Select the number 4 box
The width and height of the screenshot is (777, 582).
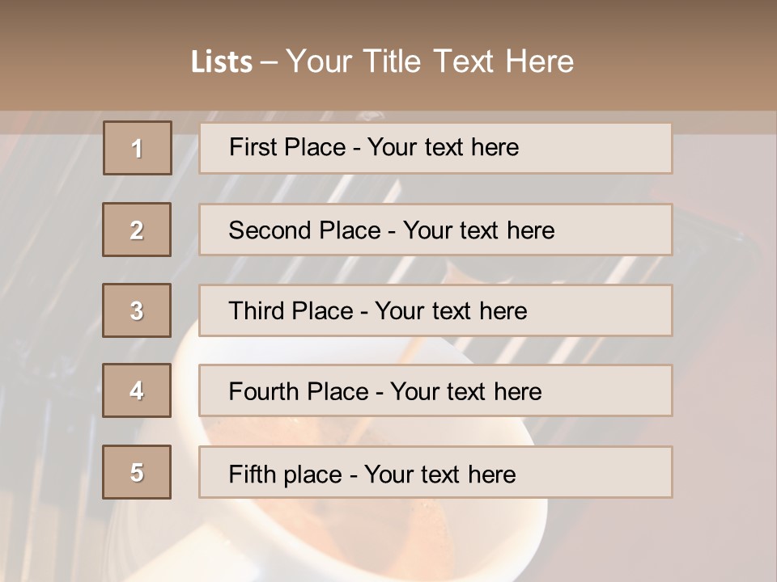[137, 390]
